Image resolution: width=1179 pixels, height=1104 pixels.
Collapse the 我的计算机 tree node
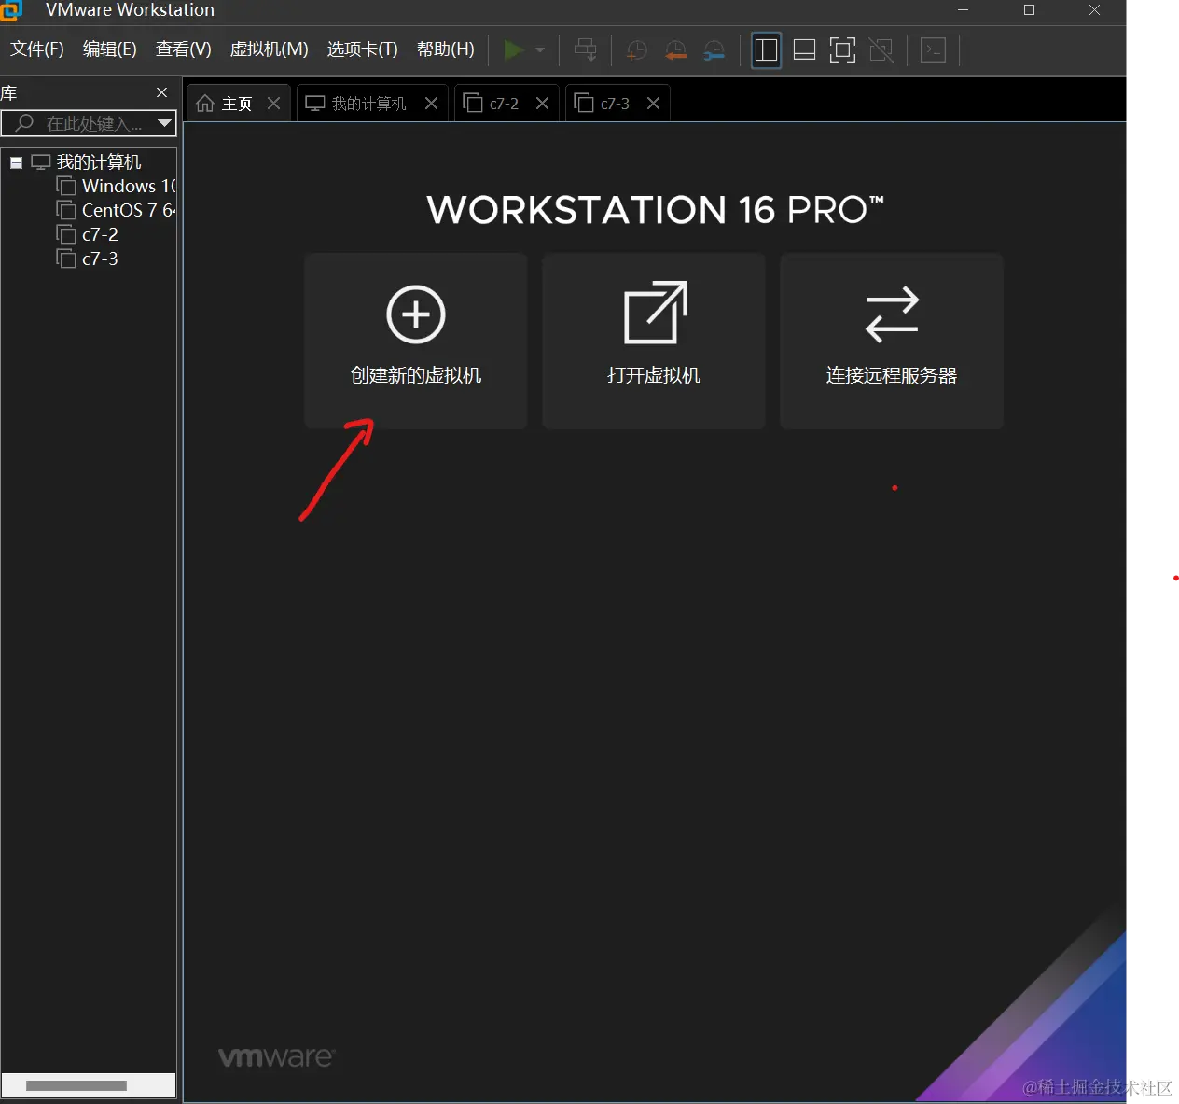point(16,162)
